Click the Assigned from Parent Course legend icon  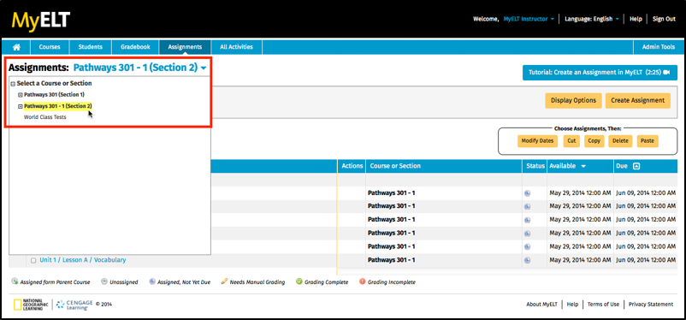pos(15,281)
